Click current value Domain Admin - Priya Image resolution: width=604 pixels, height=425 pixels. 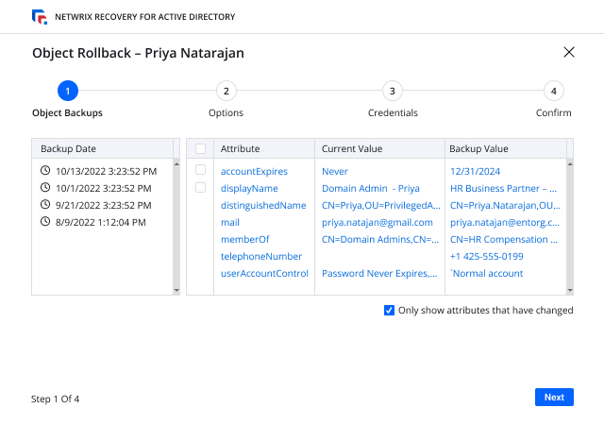tap(371, 188)
